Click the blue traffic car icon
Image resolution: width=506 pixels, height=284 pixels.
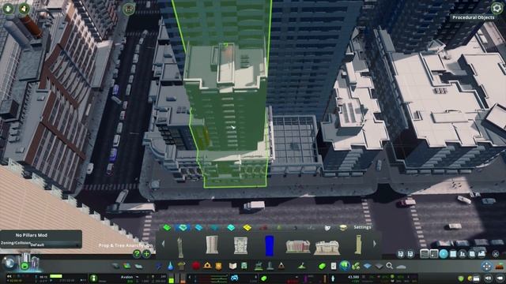(x=234, y=278)
